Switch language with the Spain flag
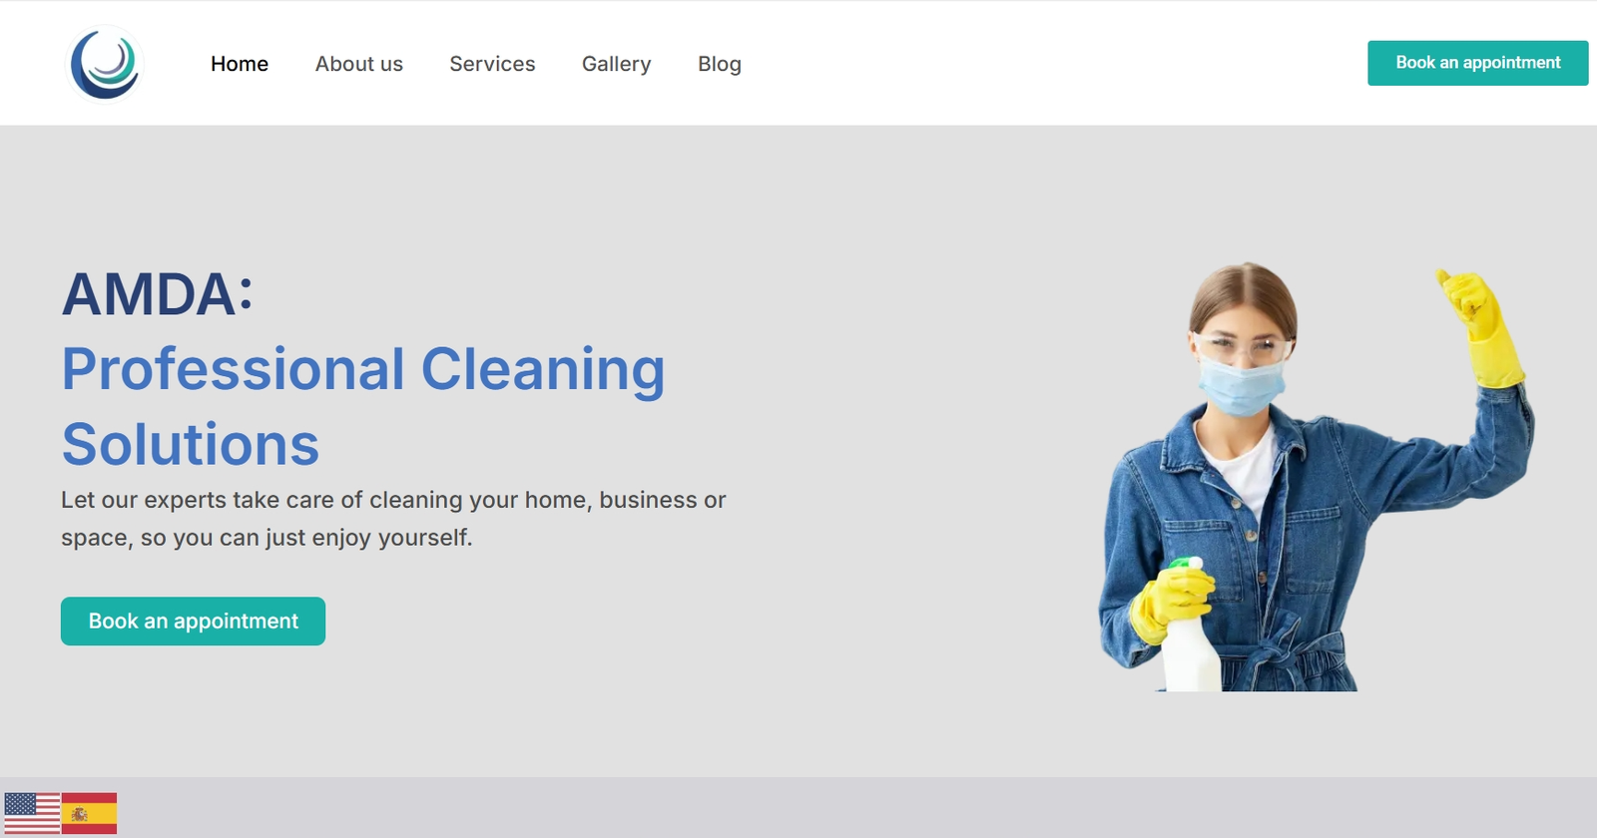Screen dimensions: 1597x838 coord(89,813)
